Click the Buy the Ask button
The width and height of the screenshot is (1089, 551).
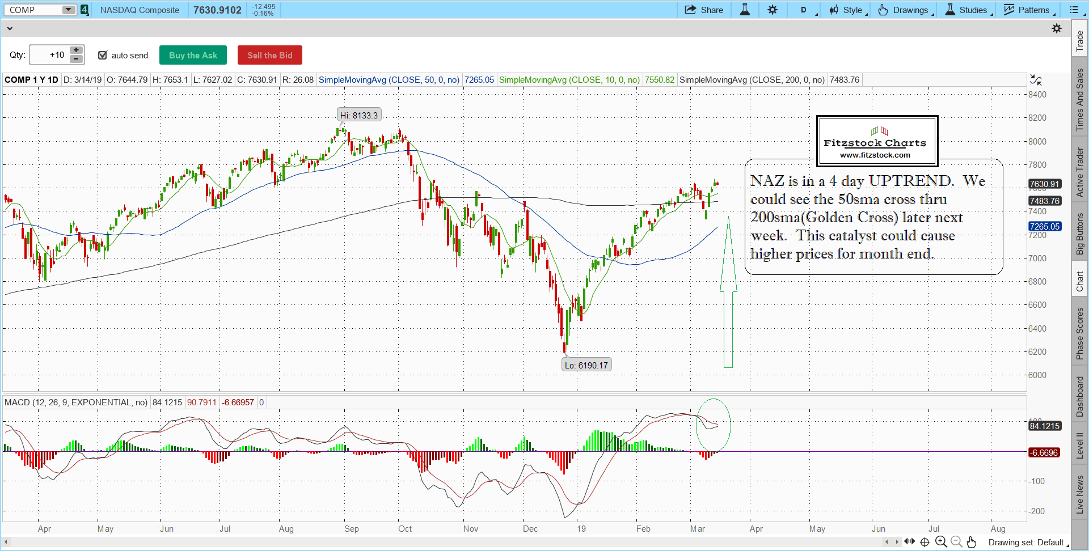pyautogui.click(x=193, y=55)
